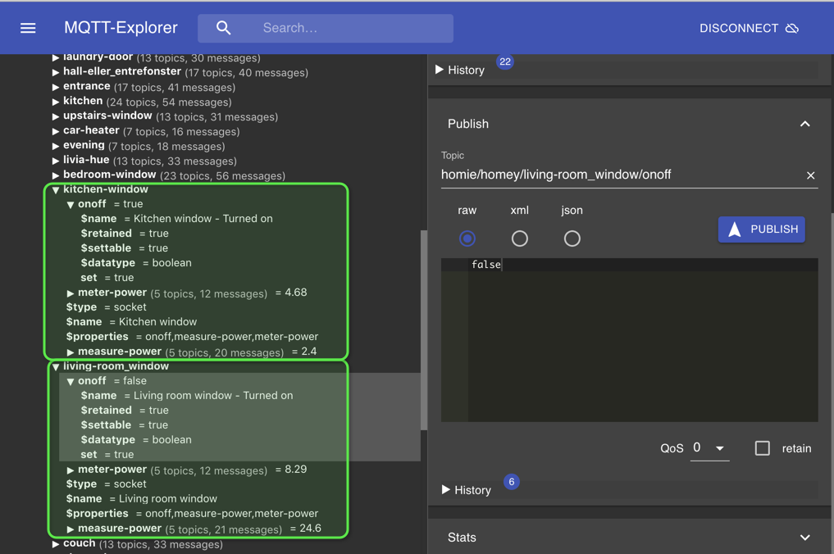Select '$datatype = boolean' under kitchen-window
This screenshot has height=554, width=834.
[x=136, y=262]
